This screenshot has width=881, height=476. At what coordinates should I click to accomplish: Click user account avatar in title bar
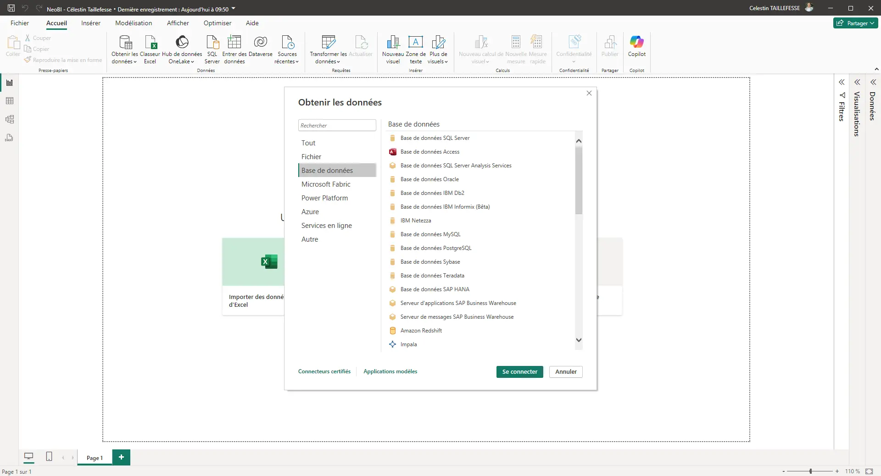[x=809, y=8]
